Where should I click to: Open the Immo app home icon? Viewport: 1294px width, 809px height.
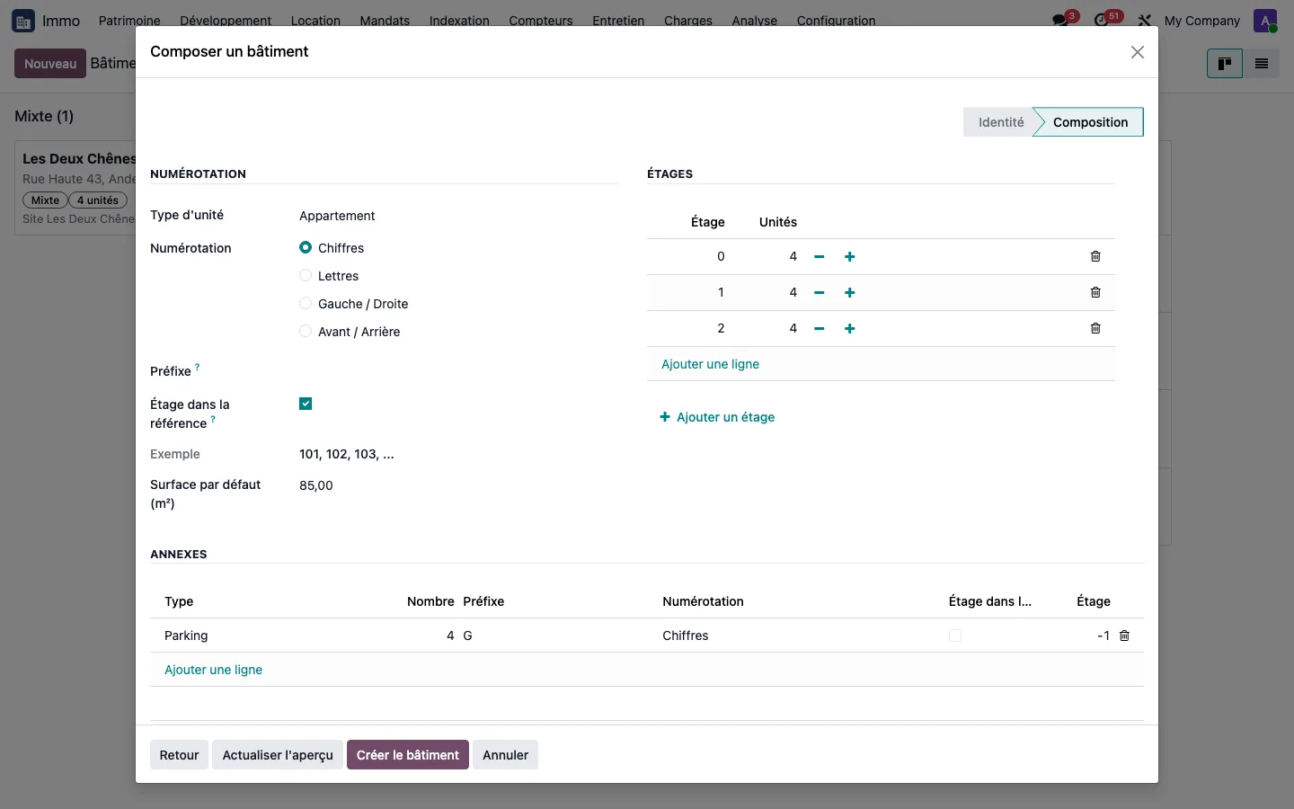[x=23, y=21]
